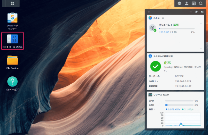Open the Package Center desktop icon
Viewport: 208px width, 135px height.
(x=12, y=21)
